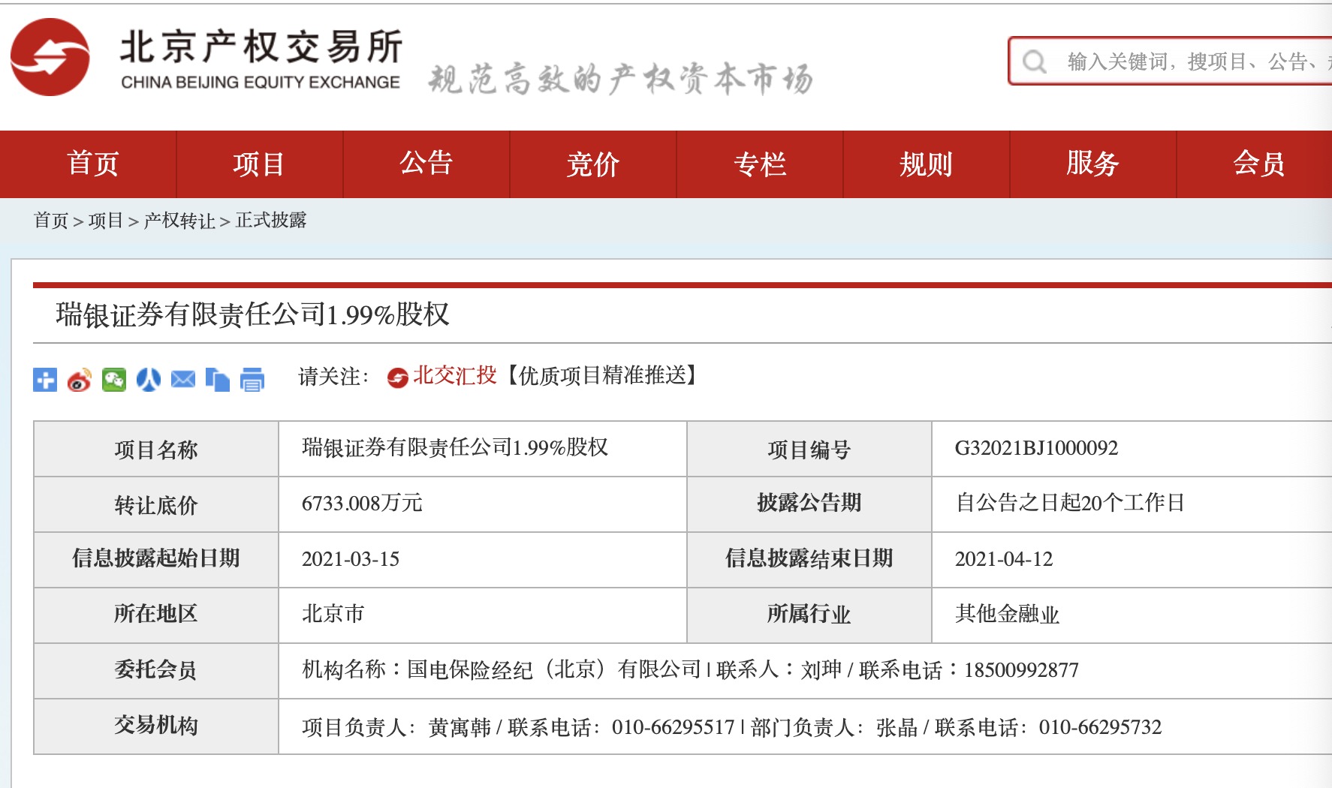Open the 专栏 navigation menu item
This screenshot has width=1332, height=788.
click(759, 164)
